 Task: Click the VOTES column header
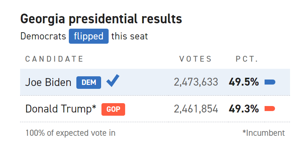[195, 59]
